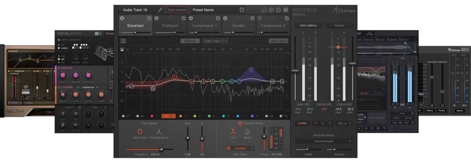471x160 pixels.
Task: Select band 2 in the band selector row
Action: 169,116
